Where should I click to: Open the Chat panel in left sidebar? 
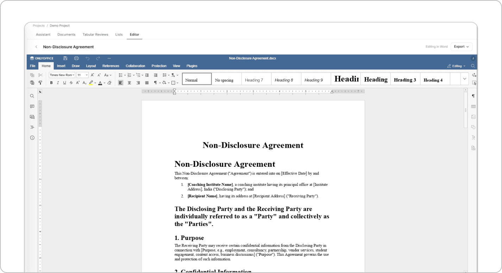[x=32, y=117]
